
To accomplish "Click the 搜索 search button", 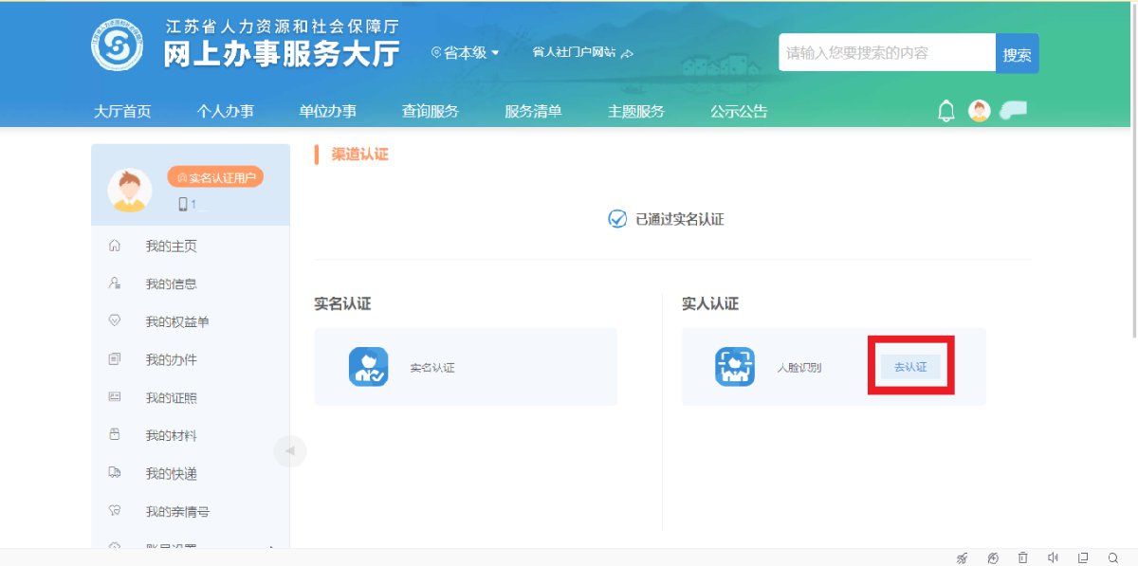I will (1017, 54).
